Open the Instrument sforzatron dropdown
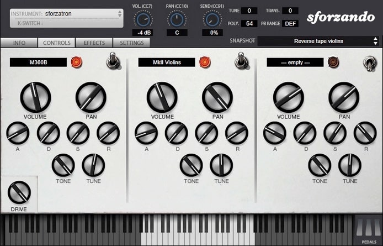Screen dimensions: 383x246 point(66,13)
